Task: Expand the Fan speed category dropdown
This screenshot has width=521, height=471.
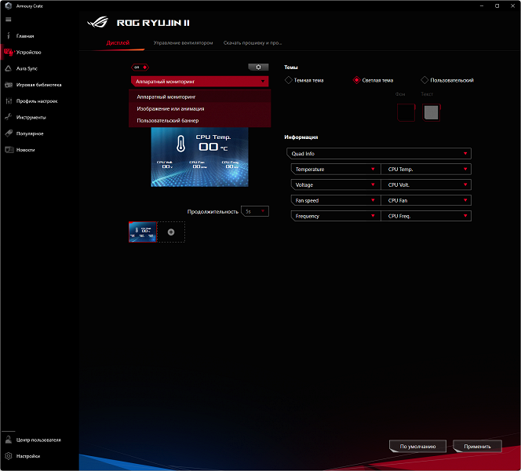Action: click(336, 200)
